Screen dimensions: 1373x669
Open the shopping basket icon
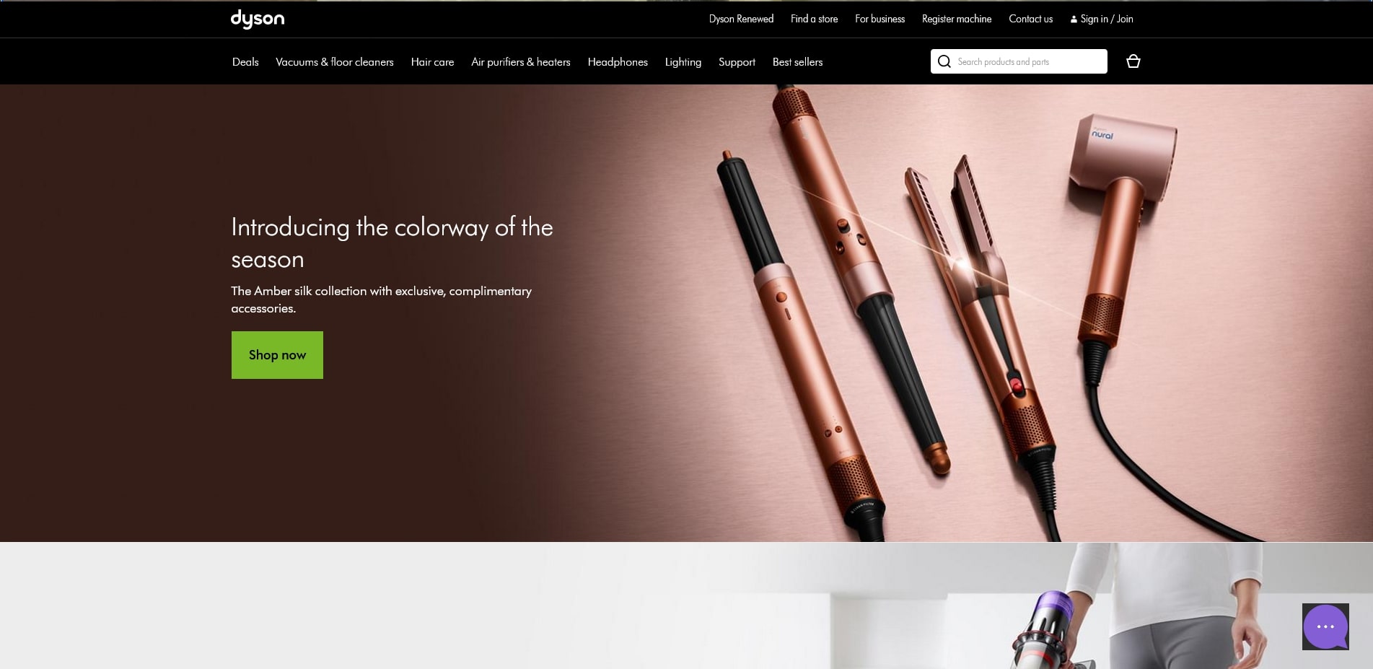point(1133,61)
